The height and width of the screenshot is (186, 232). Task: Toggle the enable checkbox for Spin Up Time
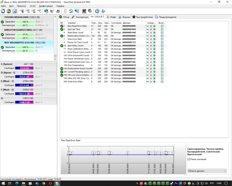pos(162,29)
